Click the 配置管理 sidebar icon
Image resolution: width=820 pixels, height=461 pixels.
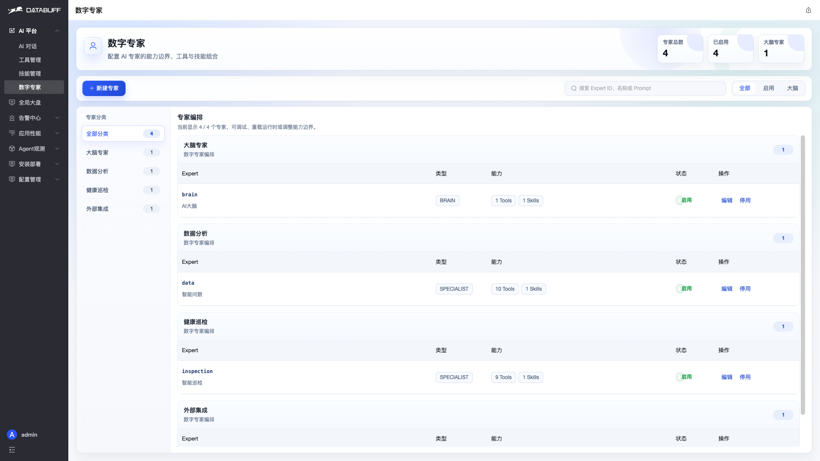pyautogui.click(x=12, y=179)
